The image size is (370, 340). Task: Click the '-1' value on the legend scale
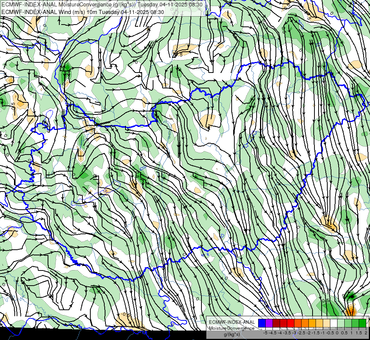323,333
